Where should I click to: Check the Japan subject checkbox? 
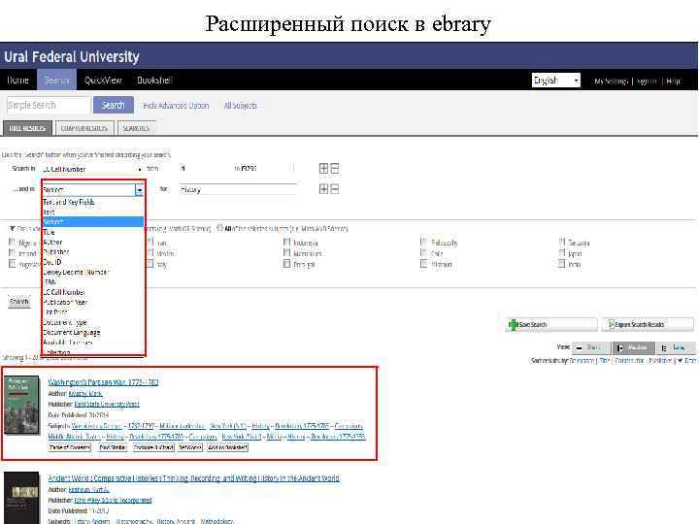(562, 252)
